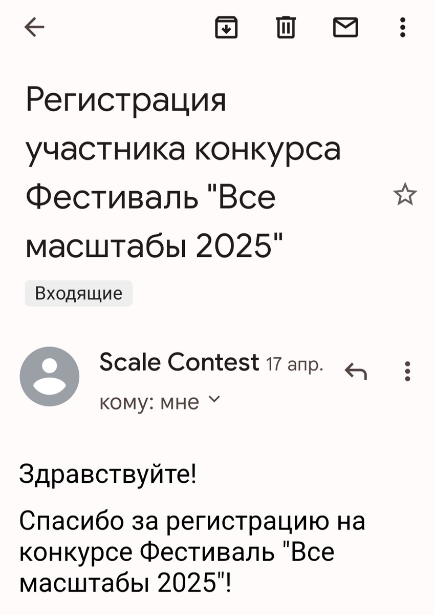This screenshot has height=615, width=435.
Task: Click the date '17 апр.' next to sender
Action: point(295,363)
